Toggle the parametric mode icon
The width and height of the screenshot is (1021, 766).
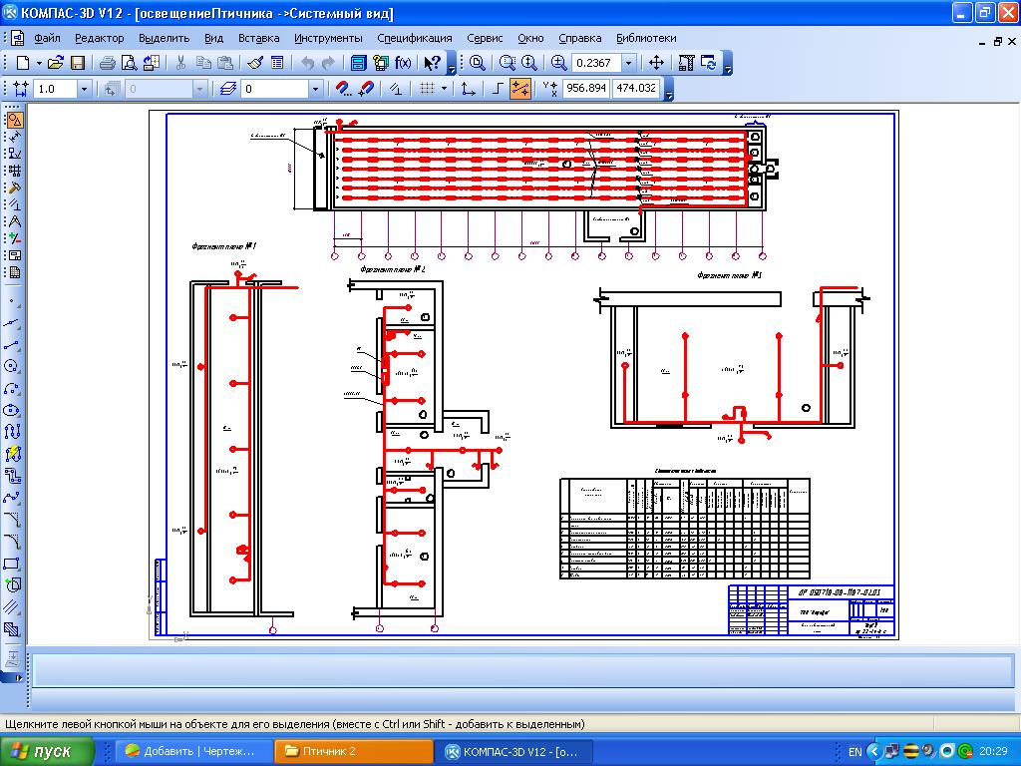395,89
